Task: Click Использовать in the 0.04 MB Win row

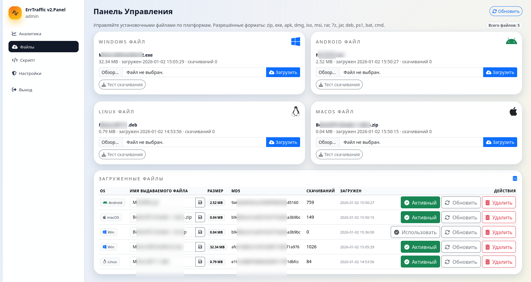Action: (415, 232)
